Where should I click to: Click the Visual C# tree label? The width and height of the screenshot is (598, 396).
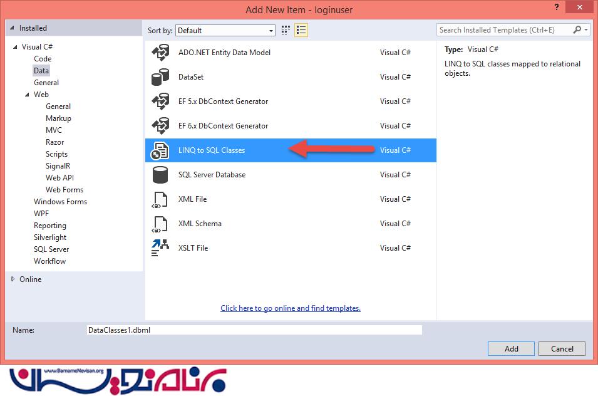pyautogui.click(x=37, y=47)
